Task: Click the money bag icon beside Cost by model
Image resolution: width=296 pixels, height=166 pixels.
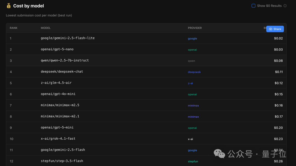Action: point(9,6)
